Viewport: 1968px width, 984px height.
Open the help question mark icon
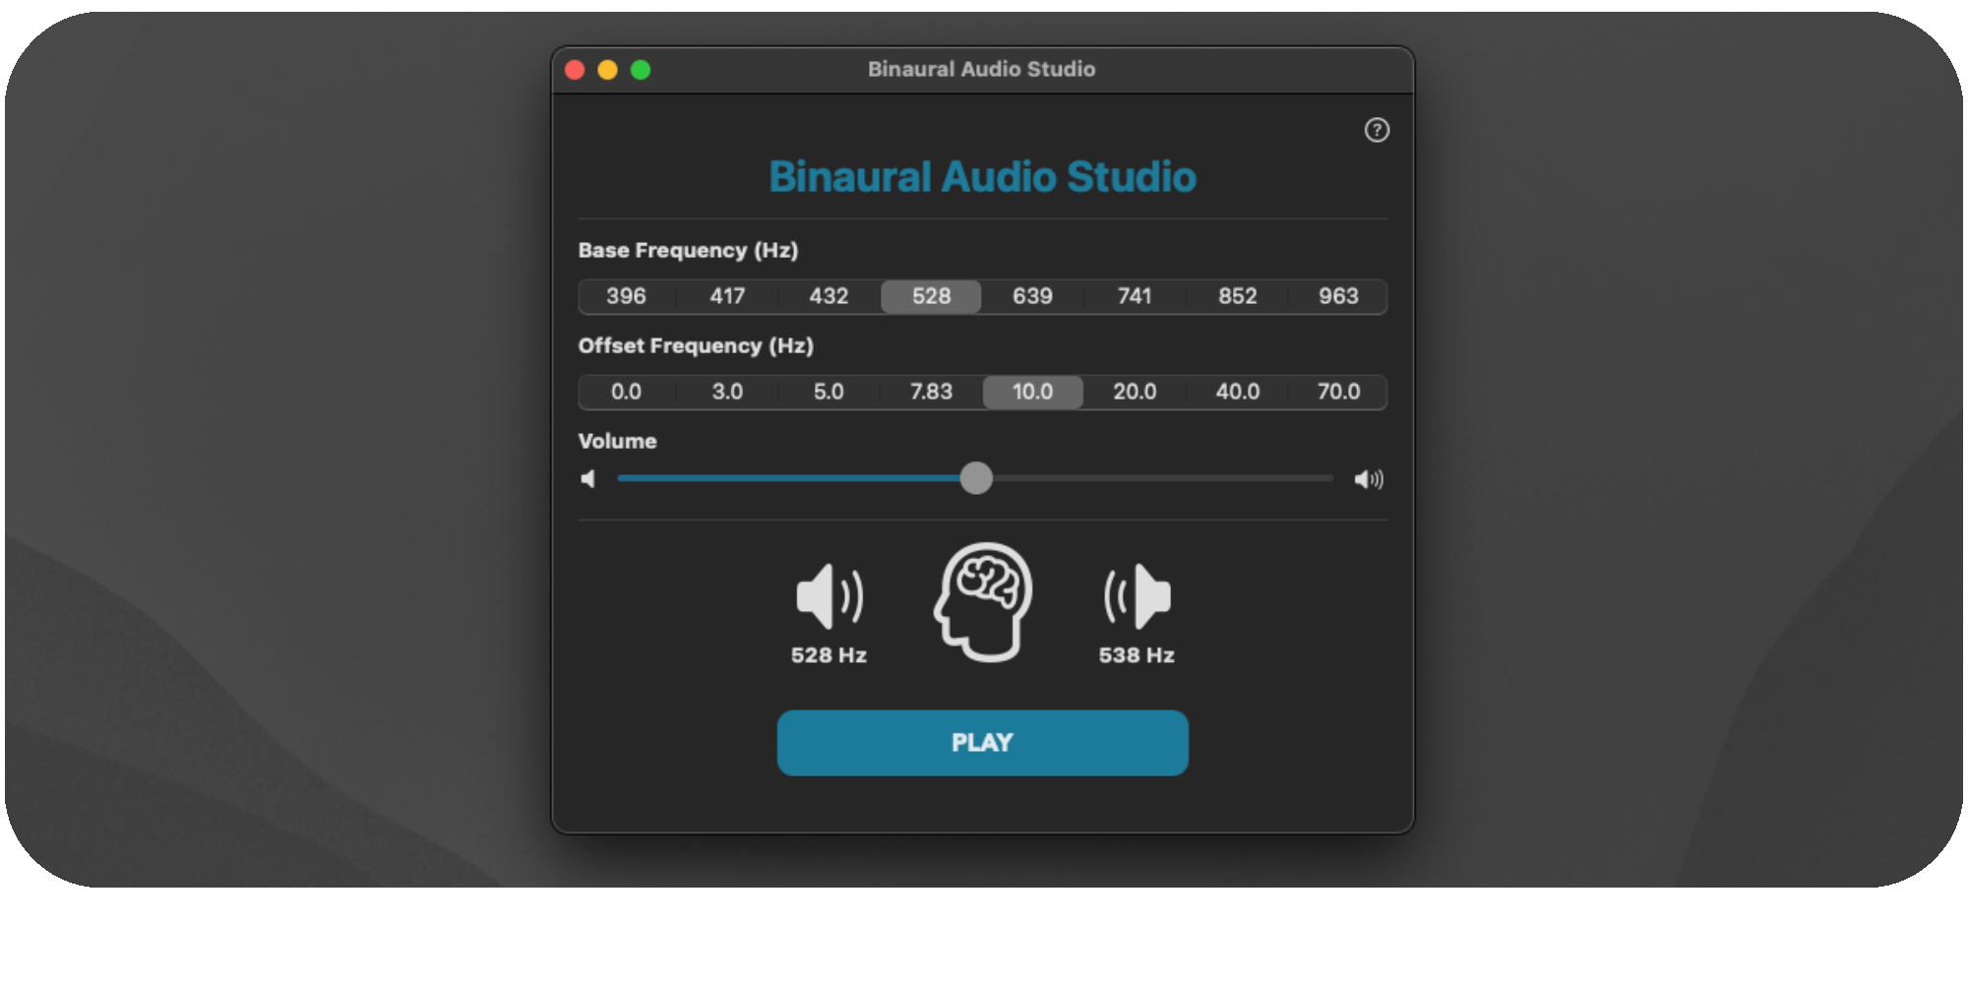[1377, 130]
